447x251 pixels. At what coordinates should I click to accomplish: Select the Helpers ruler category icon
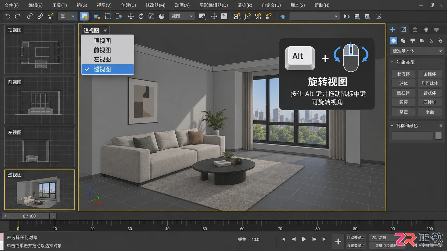coord(431,41)
